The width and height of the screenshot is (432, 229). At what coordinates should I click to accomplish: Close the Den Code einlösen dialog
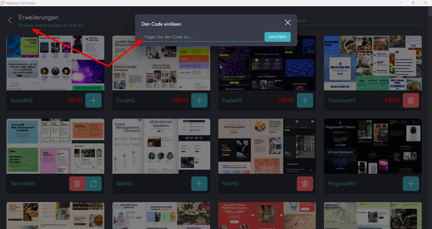[287, 23]
